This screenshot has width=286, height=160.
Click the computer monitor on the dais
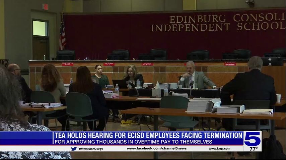[272, 61]
